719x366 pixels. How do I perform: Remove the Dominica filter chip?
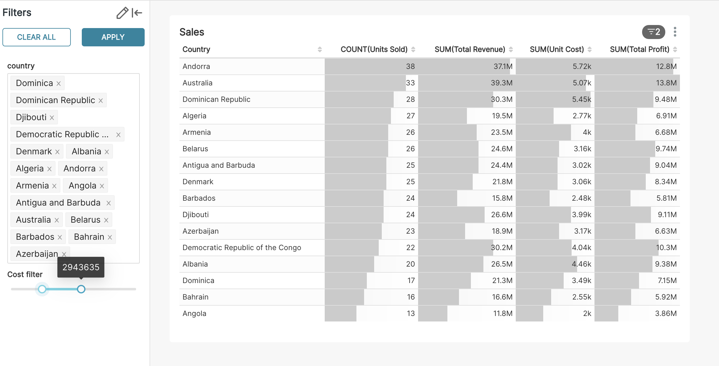(x=59, y=83)
